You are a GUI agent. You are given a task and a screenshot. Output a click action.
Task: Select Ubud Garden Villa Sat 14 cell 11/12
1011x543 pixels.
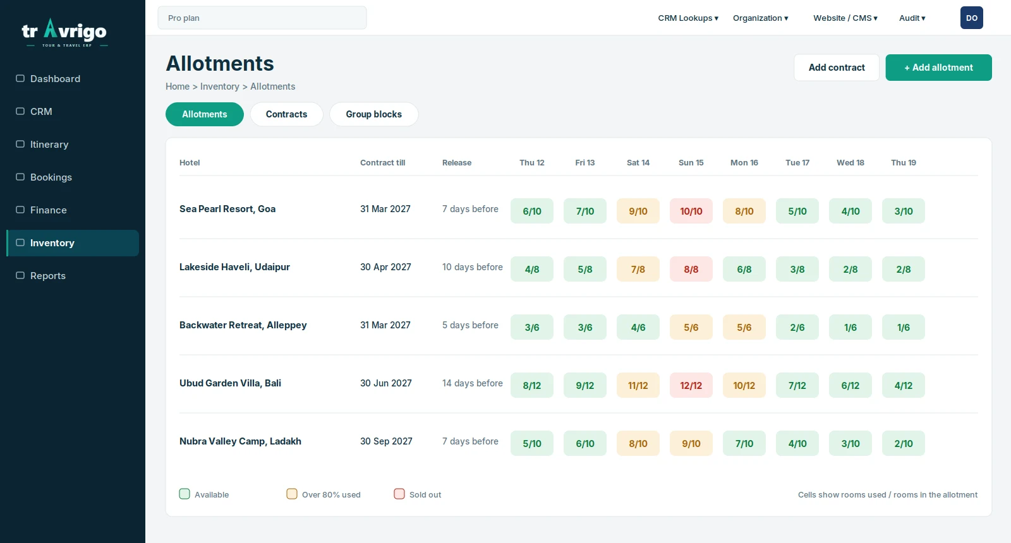pyautogui.click(x=638, y=385)
